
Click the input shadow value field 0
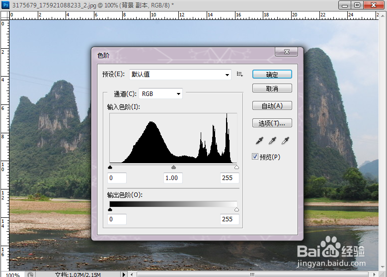pos(117,178)
